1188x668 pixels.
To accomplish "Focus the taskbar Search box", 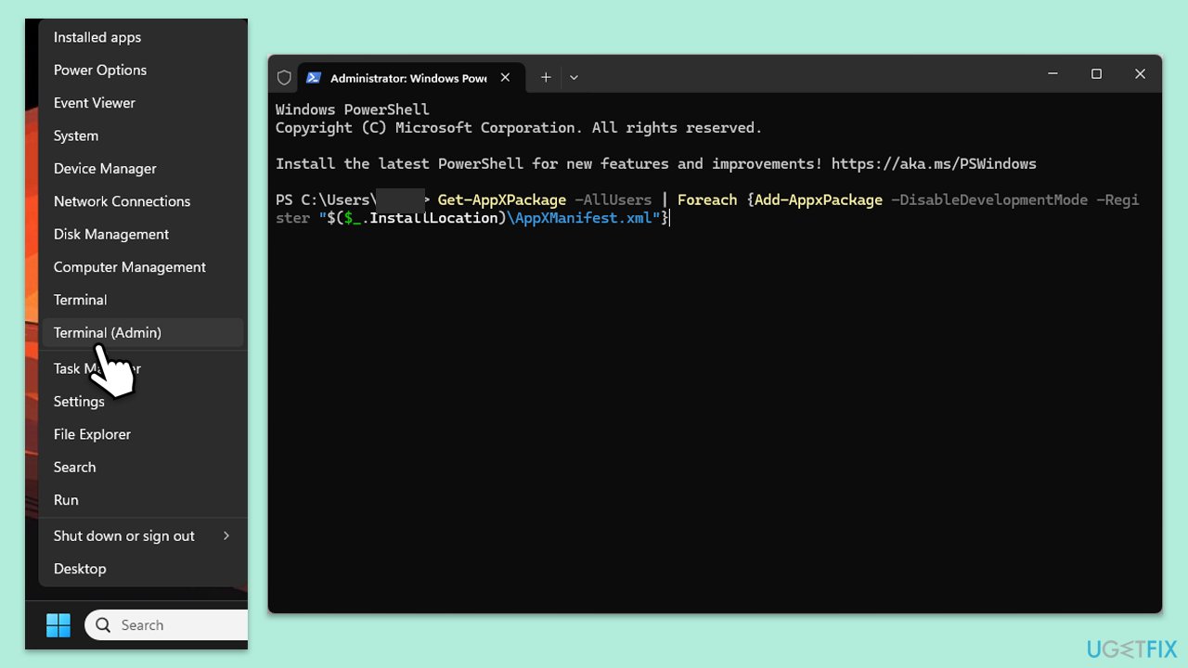I will (167, 625).
